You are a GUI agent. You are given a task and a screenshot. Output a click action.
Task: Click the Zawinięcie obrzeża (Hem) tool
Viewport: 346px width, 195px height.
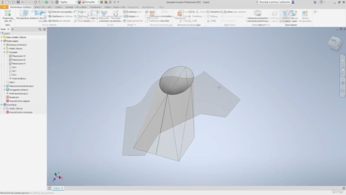click(x=59, y=21)
